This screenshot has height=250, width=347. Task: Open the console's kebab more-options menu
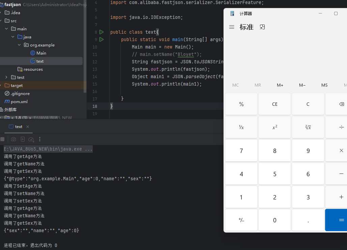39,139
